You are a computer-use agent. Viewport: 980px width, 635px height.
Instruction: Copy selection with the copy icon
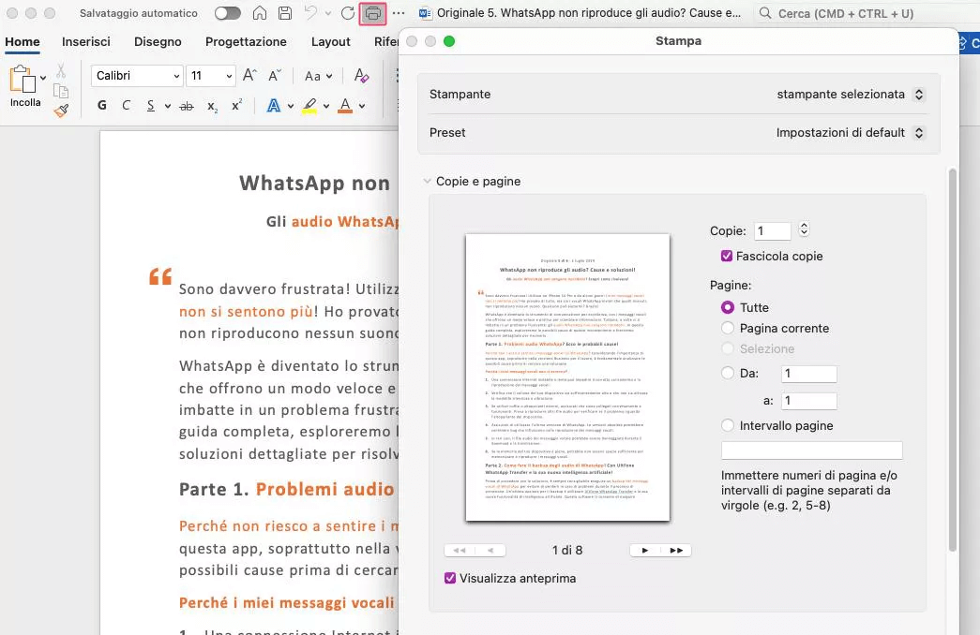pyautogui.click(x=61, y=91)
